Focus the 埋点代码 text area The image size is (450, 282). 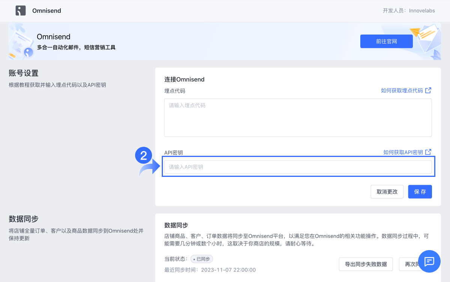pyautogui.click(x=298, y=118)
